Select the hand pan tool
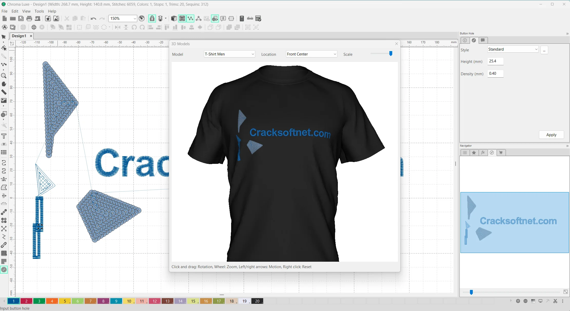The image size is (570, 311). (4, 84)
